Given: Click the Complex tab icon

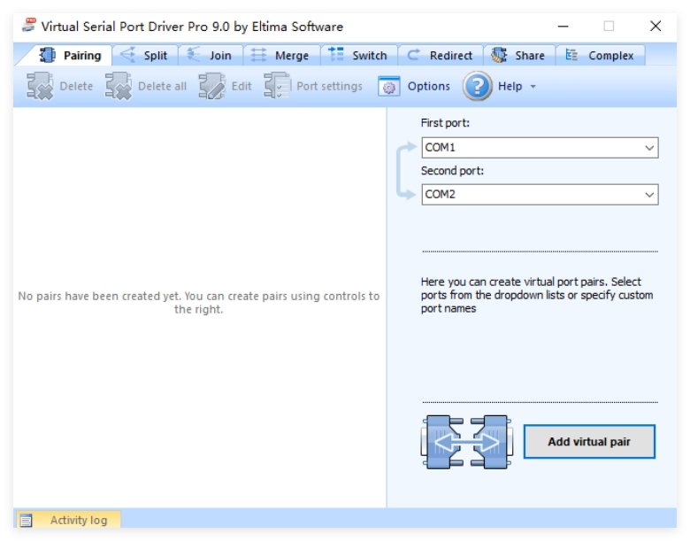Looking at the screenshot, I should click(x=571, y=55).
